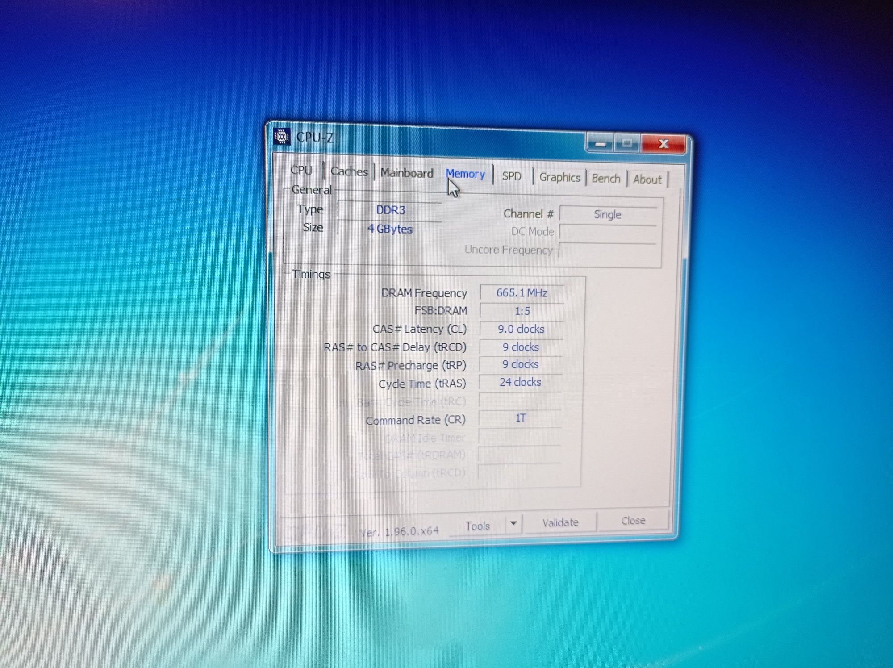The width and height of the screenshot is (893, 668).
Task: Switch to the Caches tab
Action: tap(349, 171)
